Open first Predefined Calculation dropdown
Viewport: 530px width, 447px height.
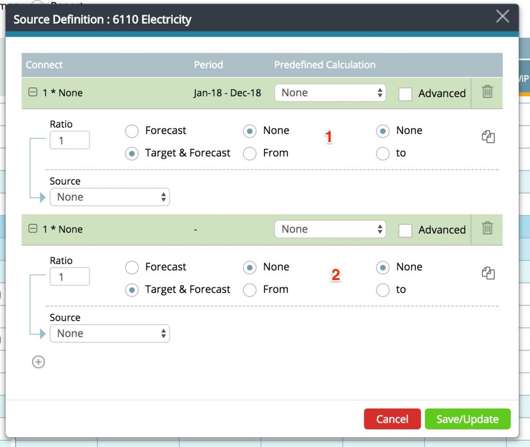330,93
